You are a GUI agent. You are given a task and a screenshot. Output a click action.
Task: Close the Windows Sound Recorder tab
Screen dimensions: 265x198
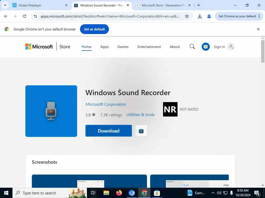tap(128, 5)
